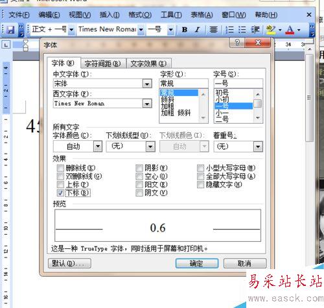Toggle Italic formatting in toolbar
This screenshot has height=308, width=324.
(197, 29)
